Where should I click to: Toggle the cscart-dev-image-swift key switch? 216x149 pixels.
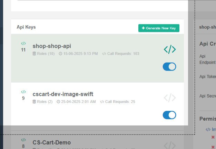(169, 115)
